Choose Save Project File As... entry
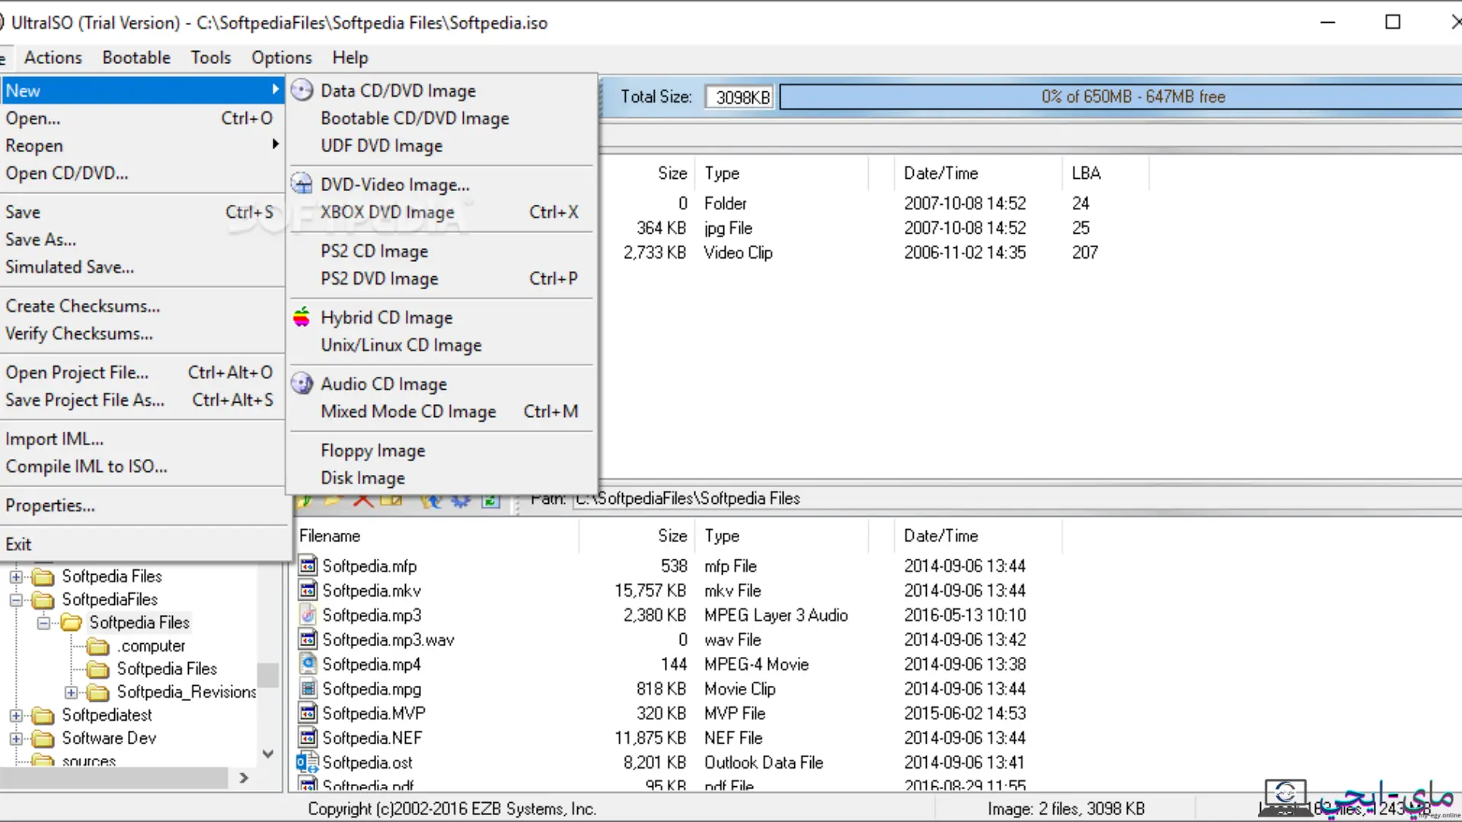The width and height of the screenshot is (1462, 822). pos(142,400)
